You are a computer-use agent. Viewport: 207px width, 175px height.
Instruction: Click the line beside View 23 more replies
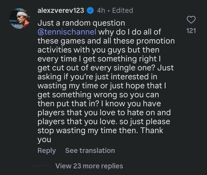[x=40, y=166]
